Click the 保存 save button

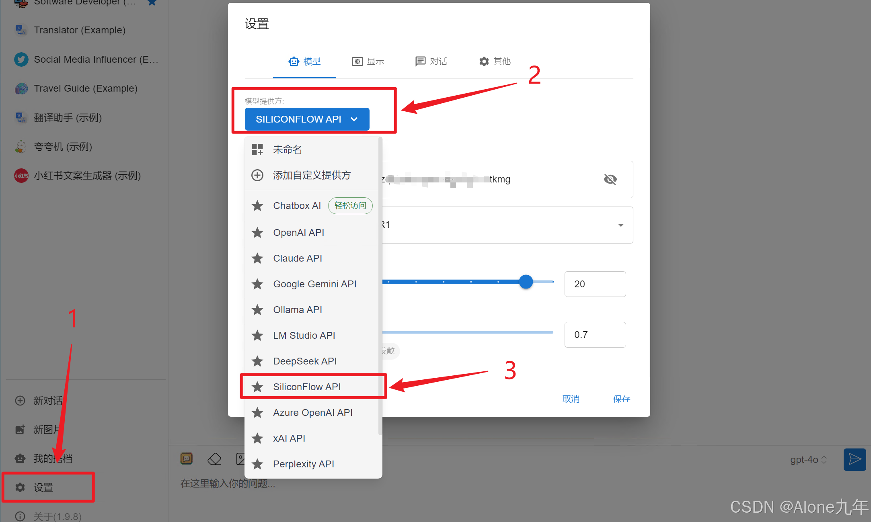(x=621, y=399)
